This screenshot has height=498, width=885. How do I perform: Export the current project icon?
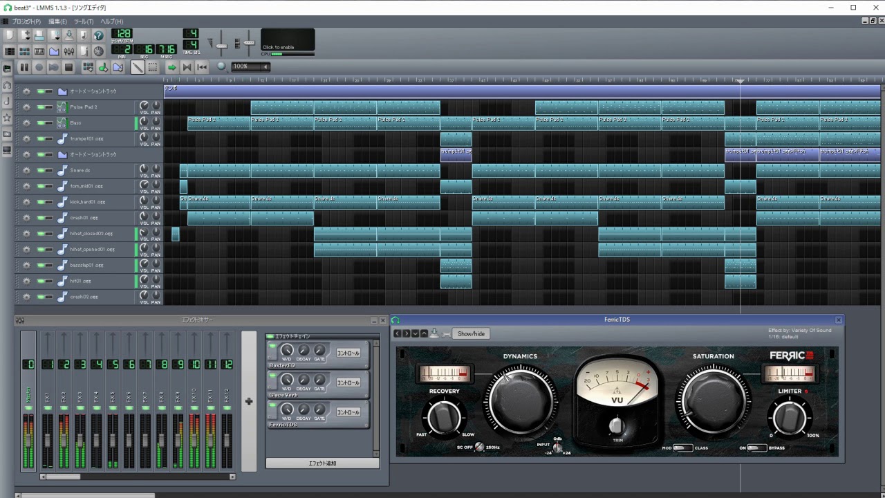84,35
